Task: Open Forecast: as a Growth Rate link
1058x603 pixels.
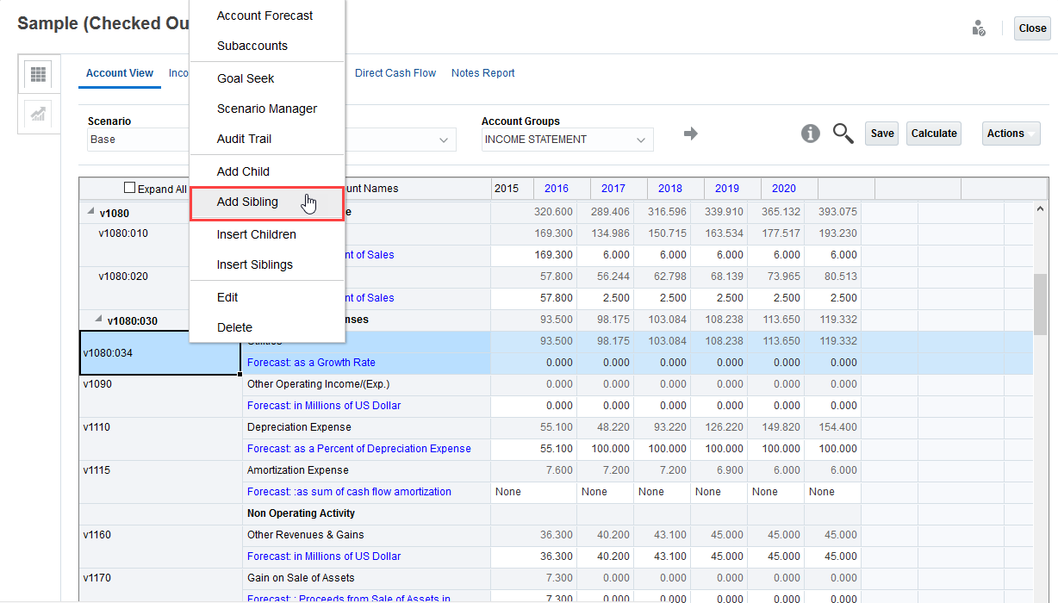Action: (x=311, y=363)
